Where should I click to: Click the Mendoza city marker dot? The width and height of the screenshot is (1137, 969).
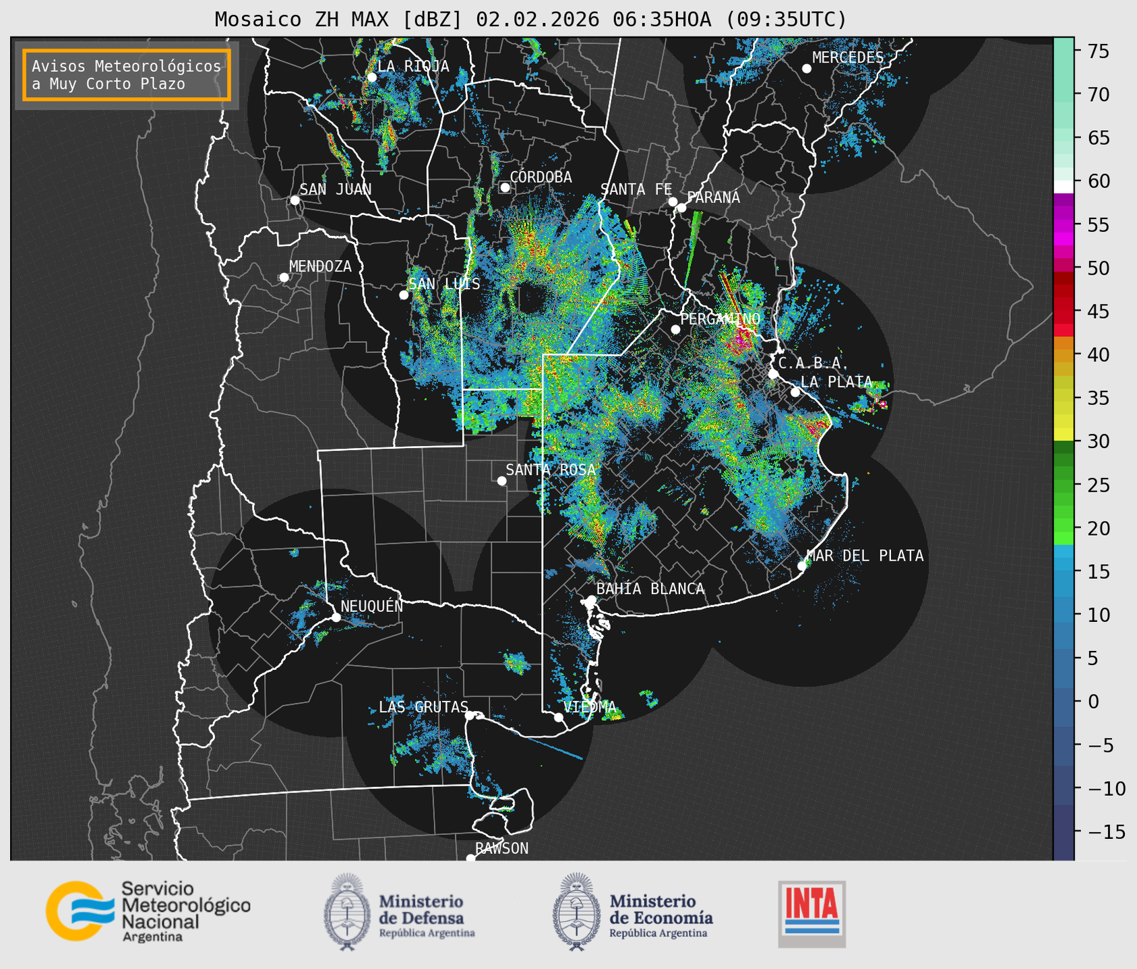pyautogui.click(x=284, y=278)
